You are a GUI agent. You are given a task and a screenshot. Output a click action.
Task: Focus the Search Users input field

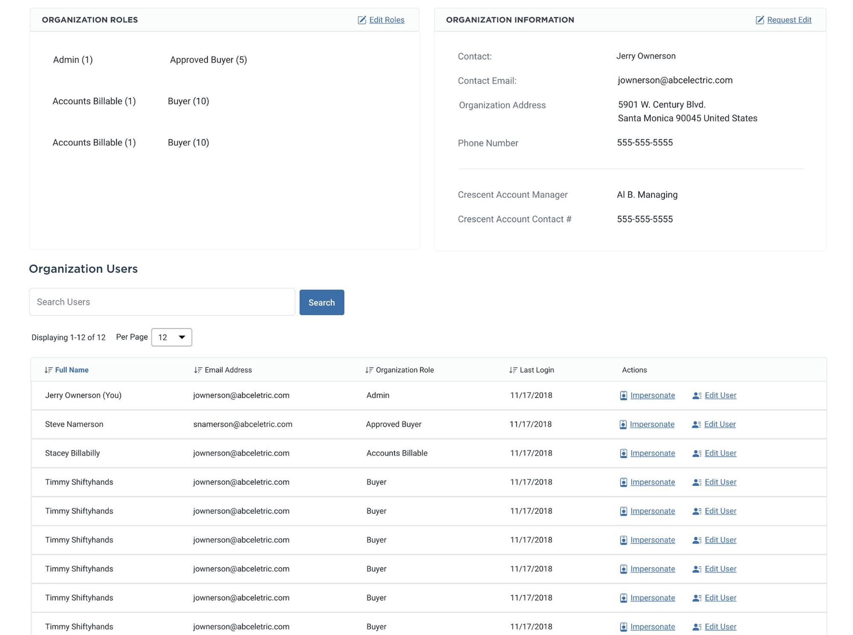coord(162,302)
